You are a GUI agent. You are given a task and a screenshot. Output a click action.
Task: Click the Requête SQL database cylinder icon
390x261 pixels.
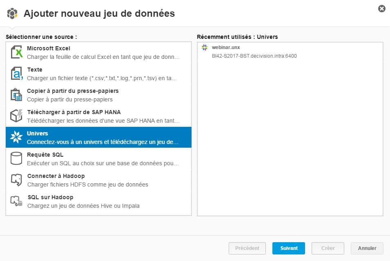16,158
